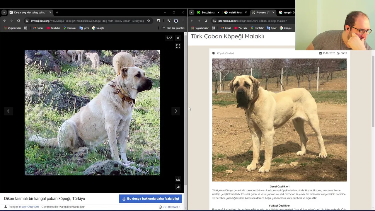View site information icon for promama.com.tr

(x=214, y=21)
